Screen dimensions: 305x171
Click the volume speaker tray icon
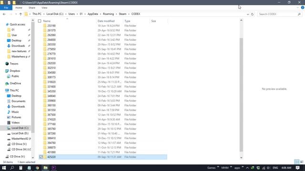coord(268,168)
